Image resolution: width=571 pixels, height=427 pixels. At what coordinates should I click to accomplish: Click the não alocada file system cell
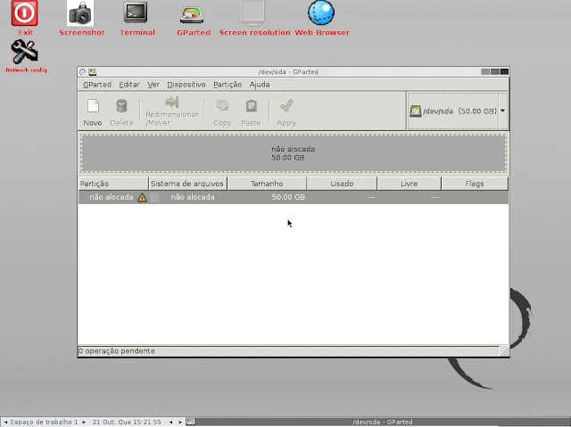tap(193, 197)
